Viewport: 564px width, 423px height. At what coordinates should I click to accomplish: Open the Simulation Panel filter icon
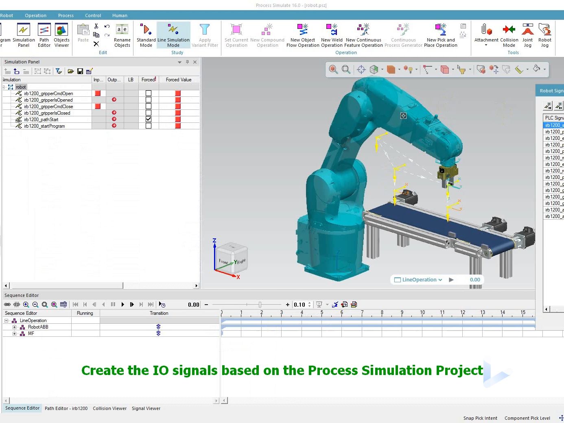(58, 71)
